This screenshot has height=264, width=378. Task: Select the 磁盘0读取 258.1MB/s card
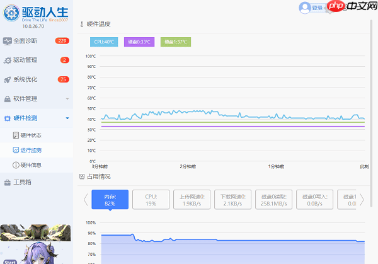[274, 200]
